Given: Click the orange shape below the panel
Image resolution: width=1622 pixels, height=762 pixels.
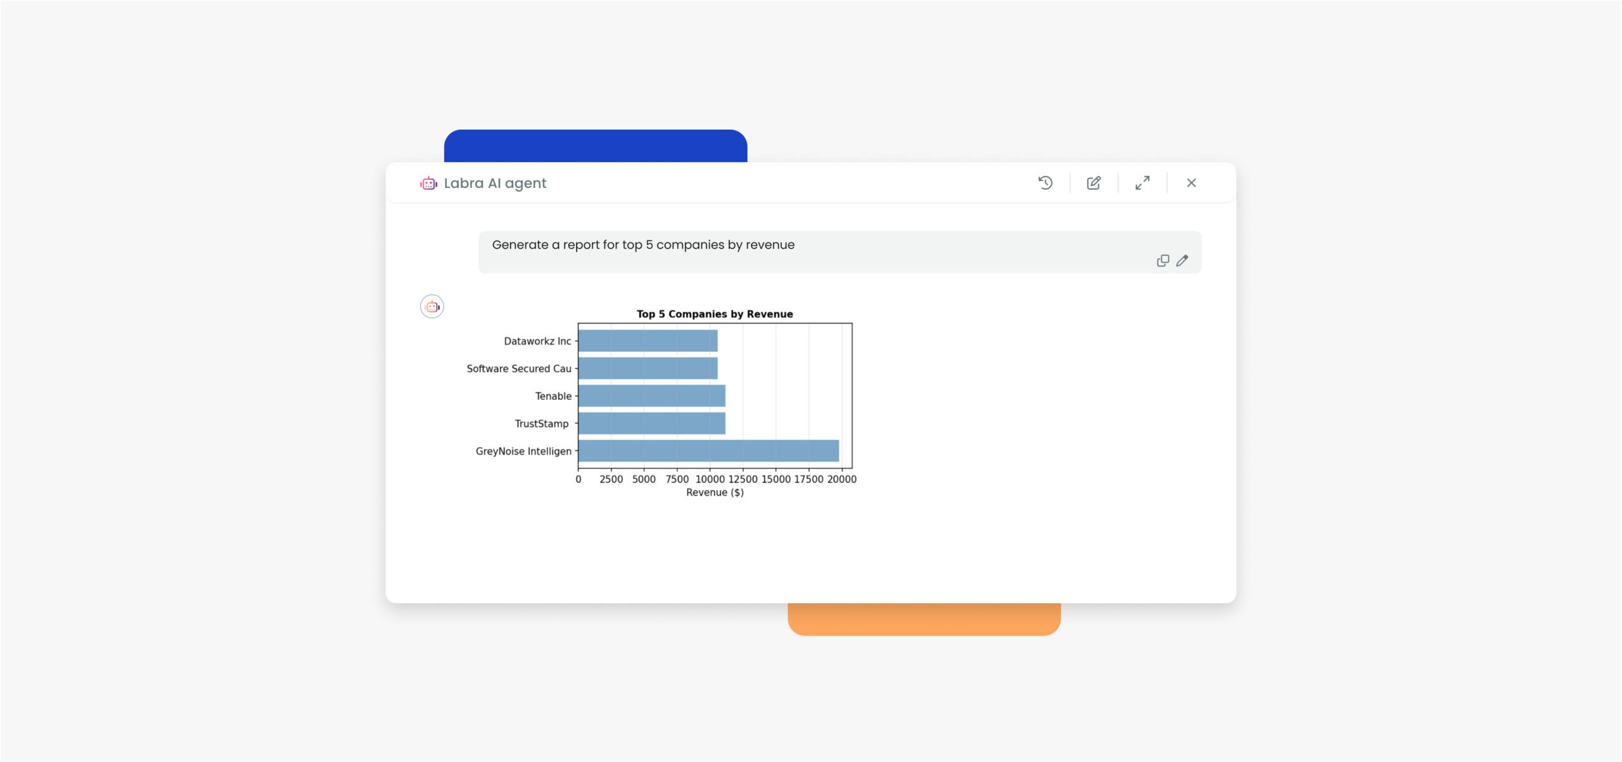Looking at the screenshot, I should tap(924, 620).
